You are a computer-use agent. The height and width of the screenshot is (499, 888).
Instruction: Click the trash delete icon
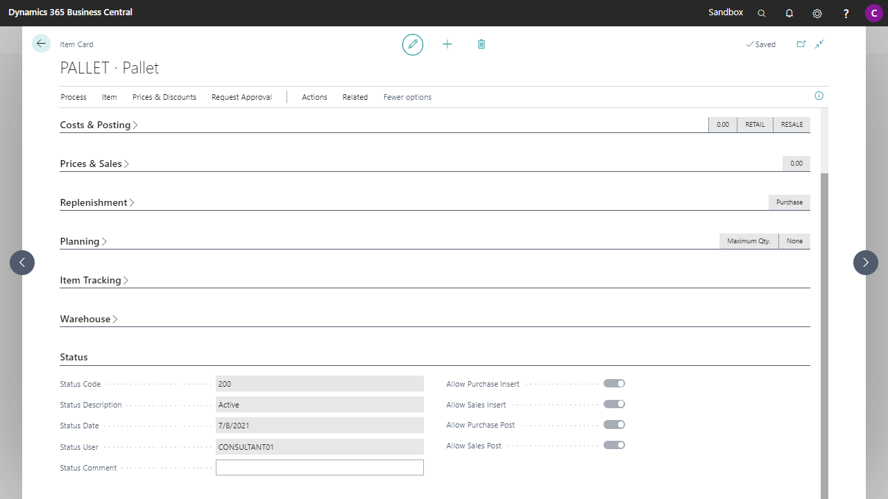pyautogui.click(x=481, y=44)
